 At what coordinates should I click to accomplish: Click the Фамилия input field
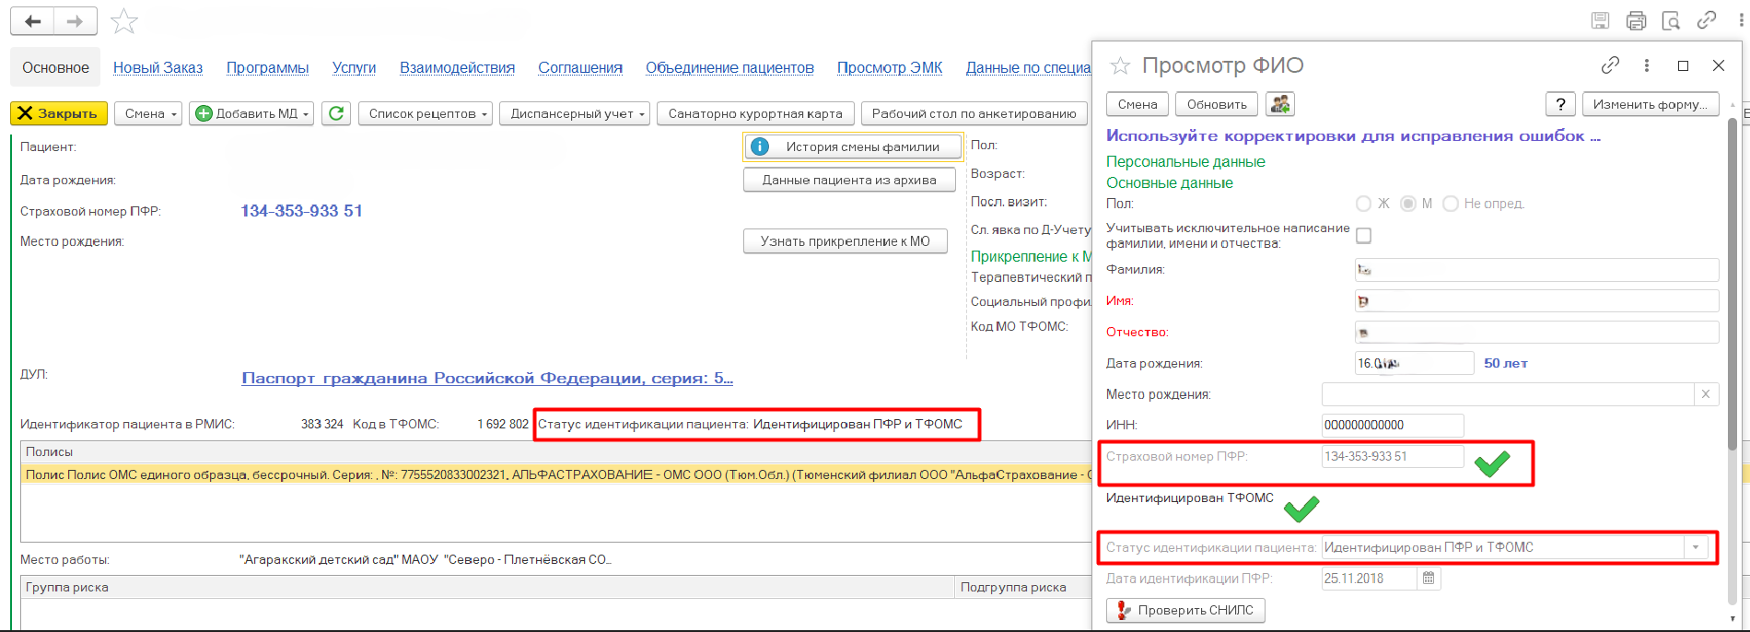tap(1536, 270)
